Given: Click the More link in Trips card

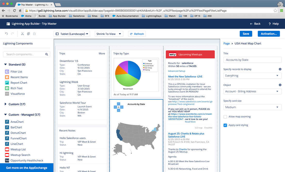Looking at the screenshot, I should tap(102, 53).
